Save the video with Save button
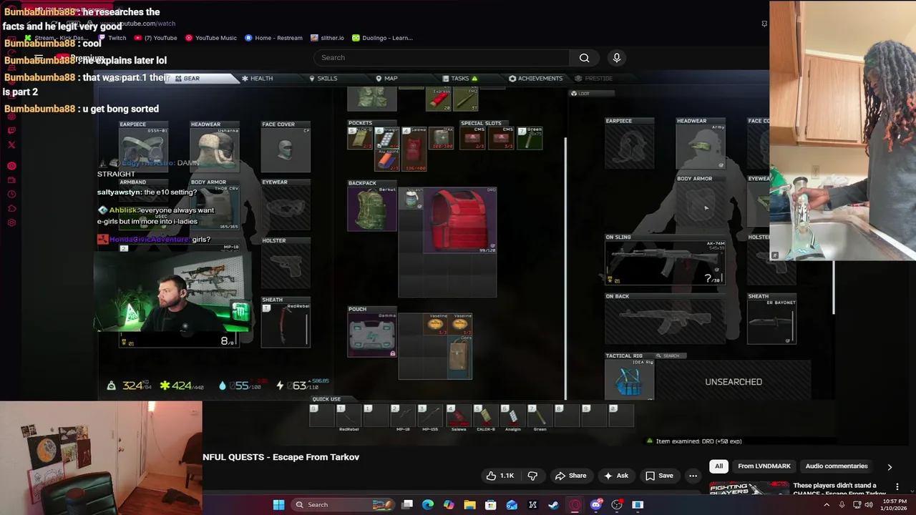Image resolution: width=916 pixels, height=515 pixels. pyautogui.click(x=659, y=476)
